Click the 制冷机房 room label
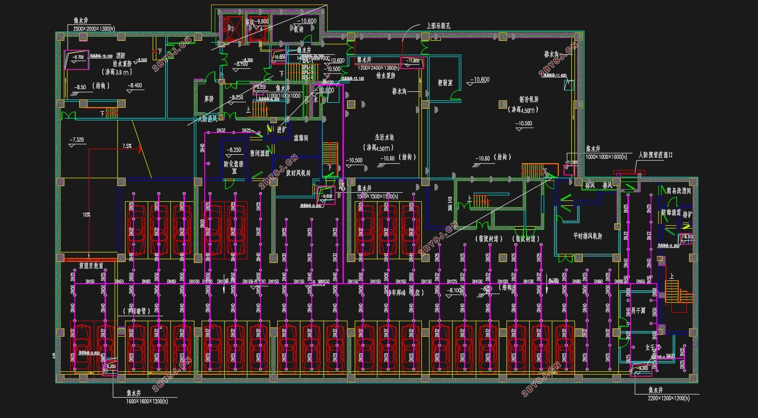The height and width of the screenshot is (418, 758). 529,100
